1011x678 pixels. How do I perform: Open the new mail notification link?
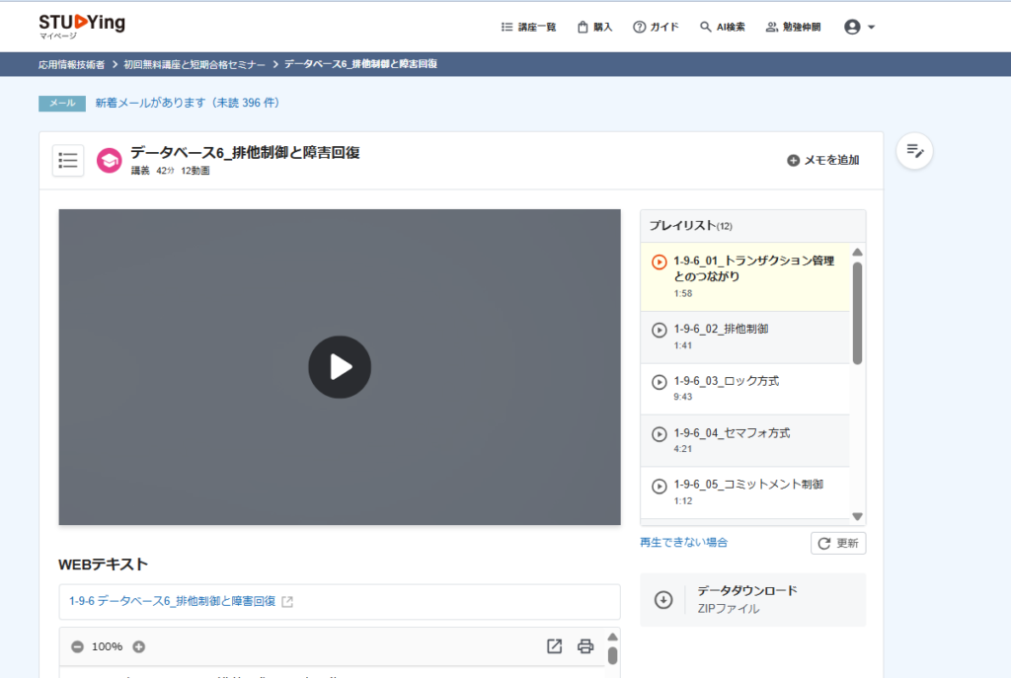tap(188, 103)
